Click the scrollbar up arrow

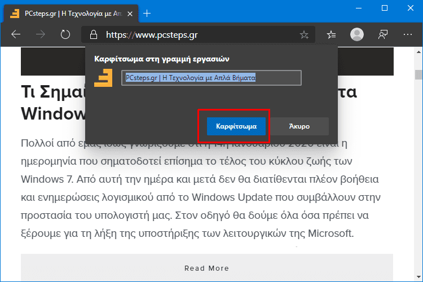pyautogui.click(x=418, y=52)
